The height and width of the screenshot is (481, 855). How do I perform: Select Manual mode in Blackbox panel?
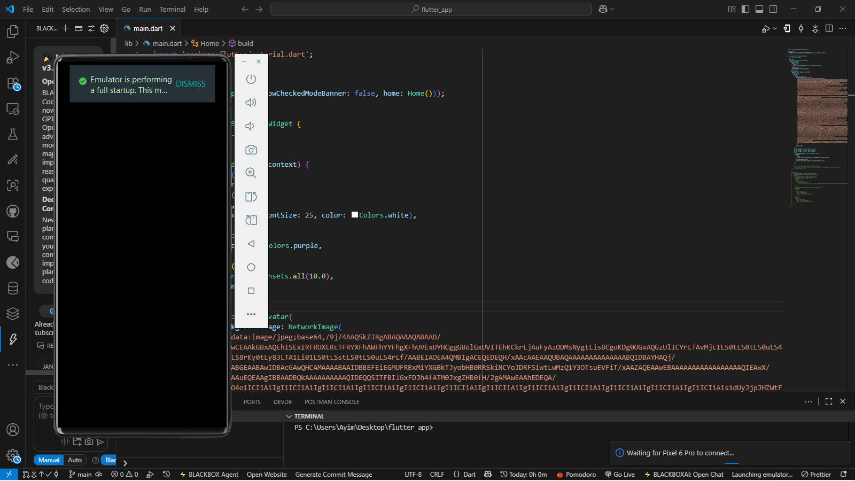(49, 460)
